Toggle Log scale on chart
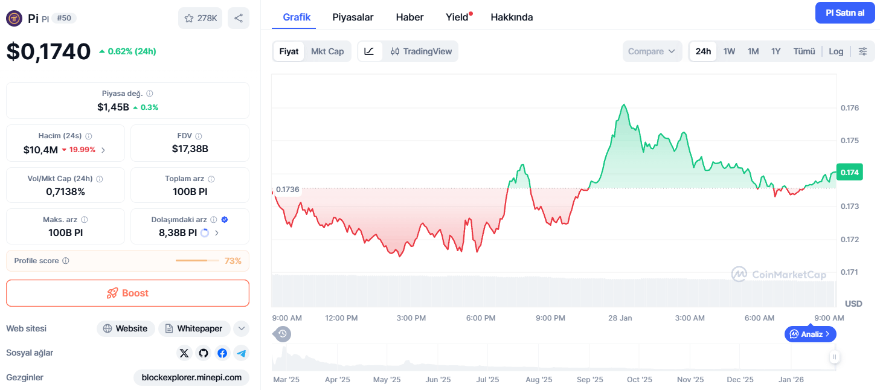 (836, 51)
